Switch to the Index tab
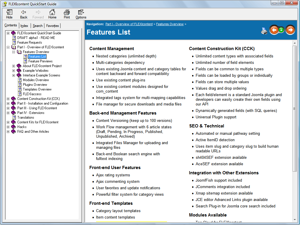Viewport: 300px width, 225px height. point(24,26)
